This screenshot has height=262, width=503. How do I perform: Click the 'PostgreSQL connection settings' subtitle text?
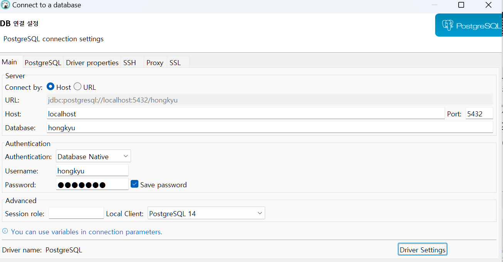(x=54, y=39)
